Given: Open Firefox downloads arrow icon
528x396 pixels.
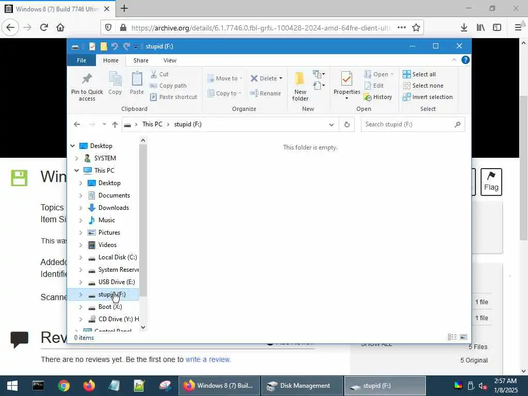Looking at the screenshot, I should [464, 28].
